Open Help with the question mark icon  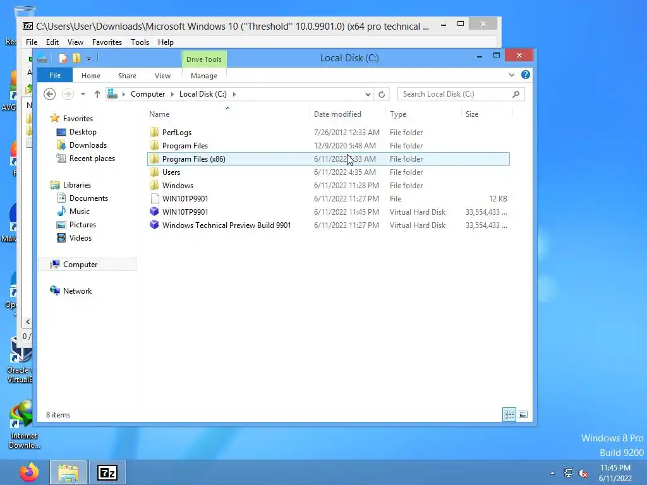[x=525, y=75]
